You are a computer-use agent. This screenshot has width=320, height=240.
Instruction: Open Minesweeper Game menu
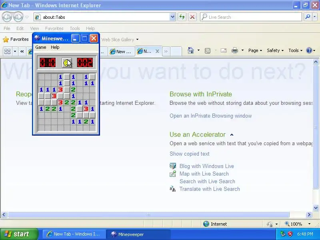[41, 47]
